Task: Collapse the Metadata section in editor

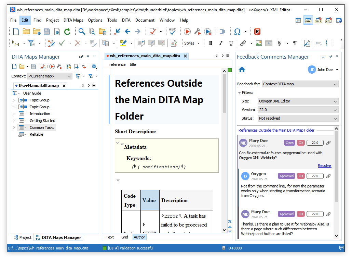Action: pos(122,144)
